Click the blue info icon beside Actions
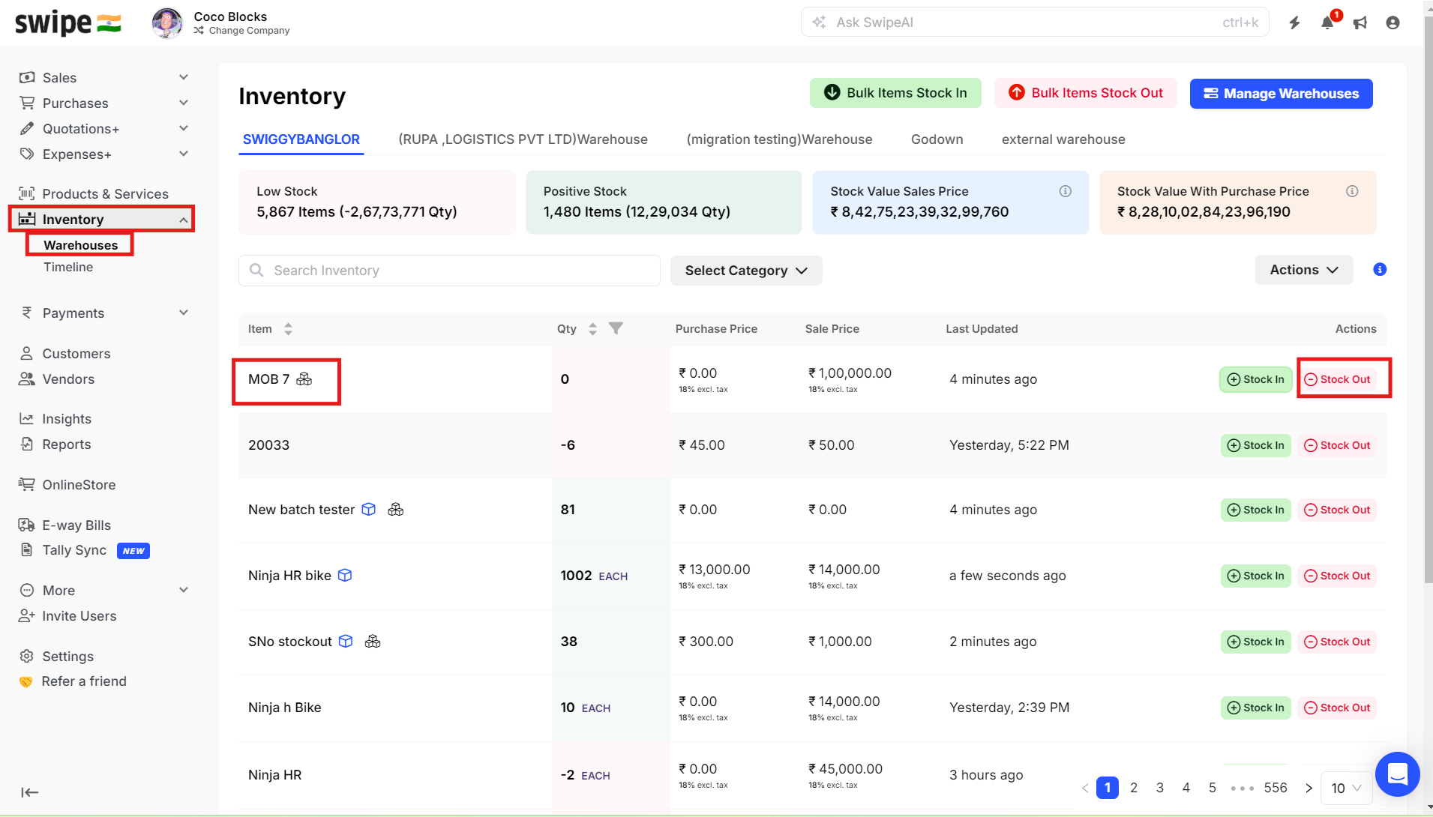The height and width of the screenshot is (817, 1433). [x=1379, y=270]
